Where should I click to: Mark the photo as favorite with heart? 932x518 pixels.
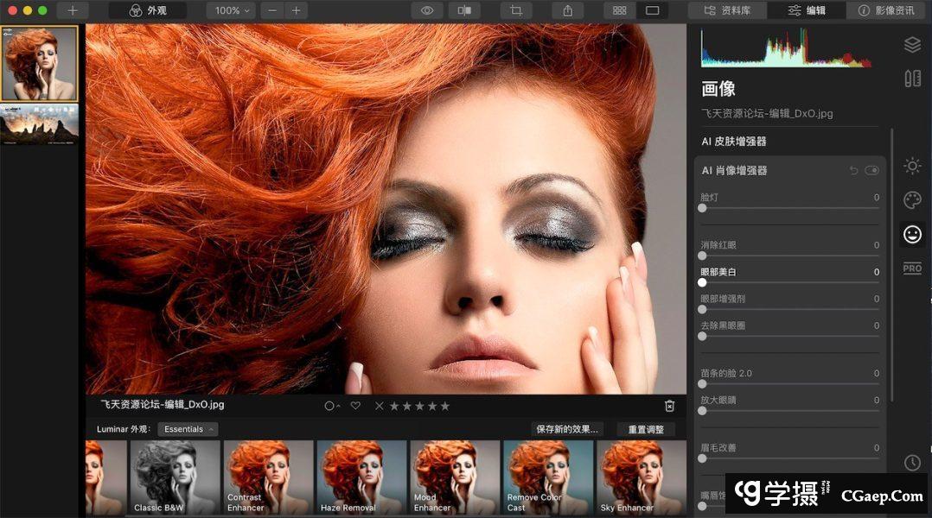tap(355, 406)
